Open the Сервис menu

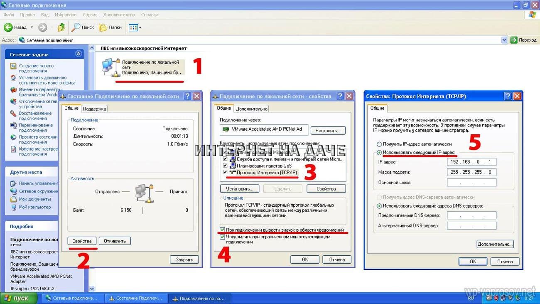coord(90,15)
